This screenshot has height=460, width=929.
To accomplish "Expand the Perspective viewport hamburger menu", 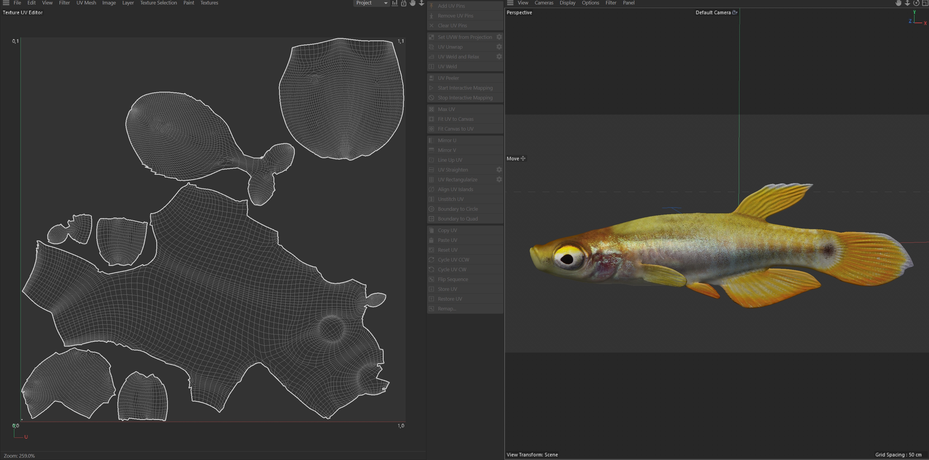I will (x=510, y=3).
